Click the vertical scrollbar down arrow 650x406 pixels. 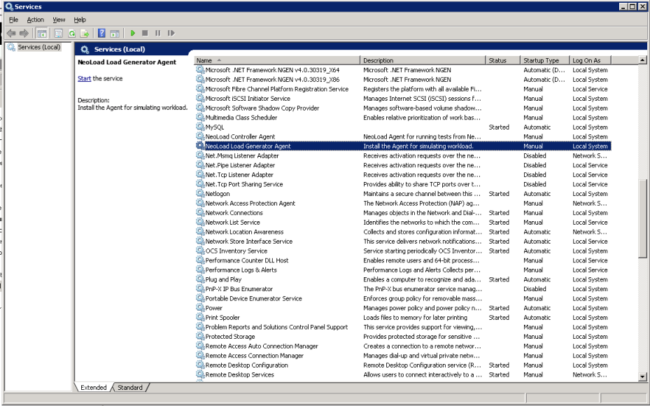point(642,377)
